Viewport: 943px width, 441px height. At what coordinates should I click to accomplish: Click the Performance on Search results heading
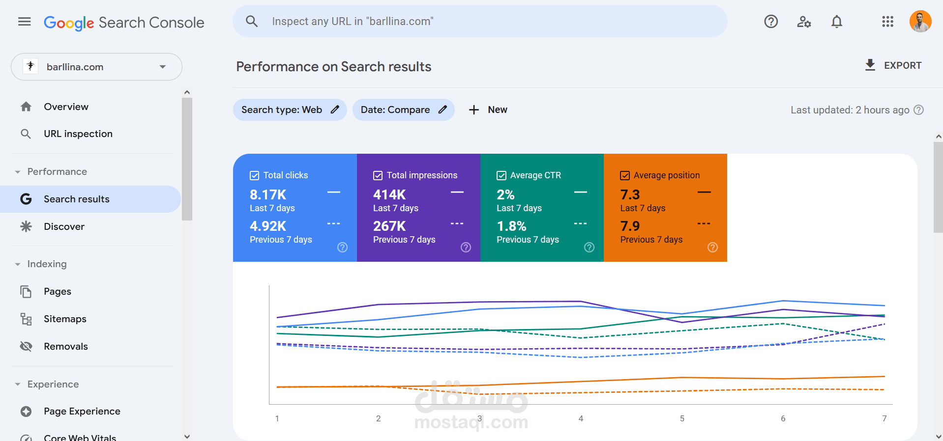[333, 67]
